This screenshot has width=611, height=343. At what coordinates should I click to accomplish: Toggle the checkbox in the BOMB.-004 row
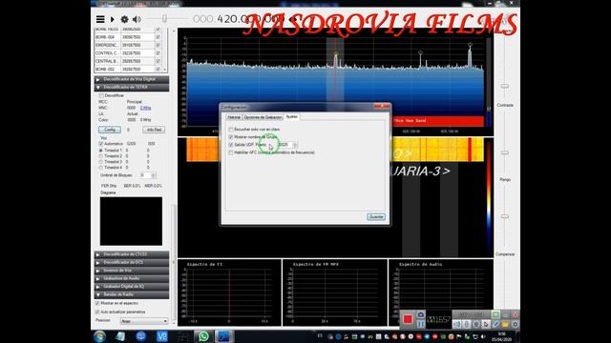(158, 37)
